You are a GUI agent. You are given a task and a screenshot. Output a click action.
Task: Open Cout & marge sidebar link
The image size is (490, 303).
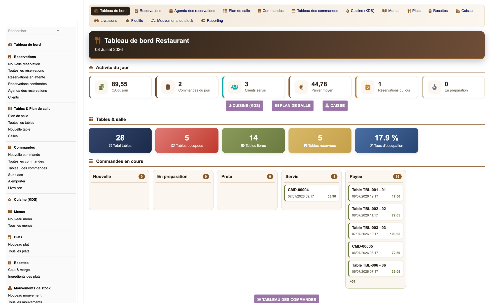19,270
